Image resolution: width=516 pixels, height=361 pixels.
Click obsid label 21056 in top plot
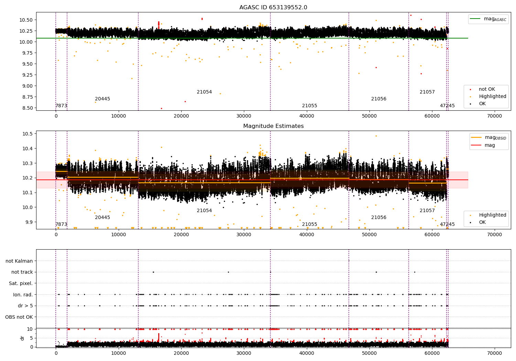coord(379,99)
